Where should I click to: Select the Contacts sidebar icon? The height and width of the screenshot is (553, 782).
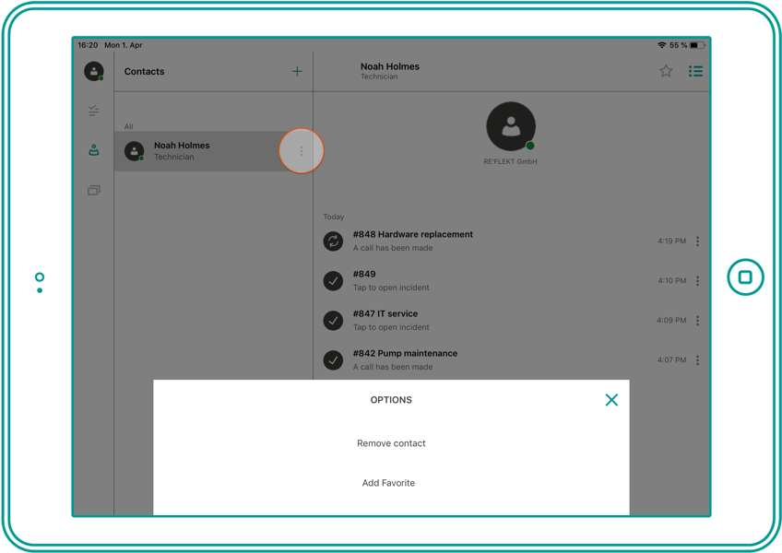pos(94,150)
